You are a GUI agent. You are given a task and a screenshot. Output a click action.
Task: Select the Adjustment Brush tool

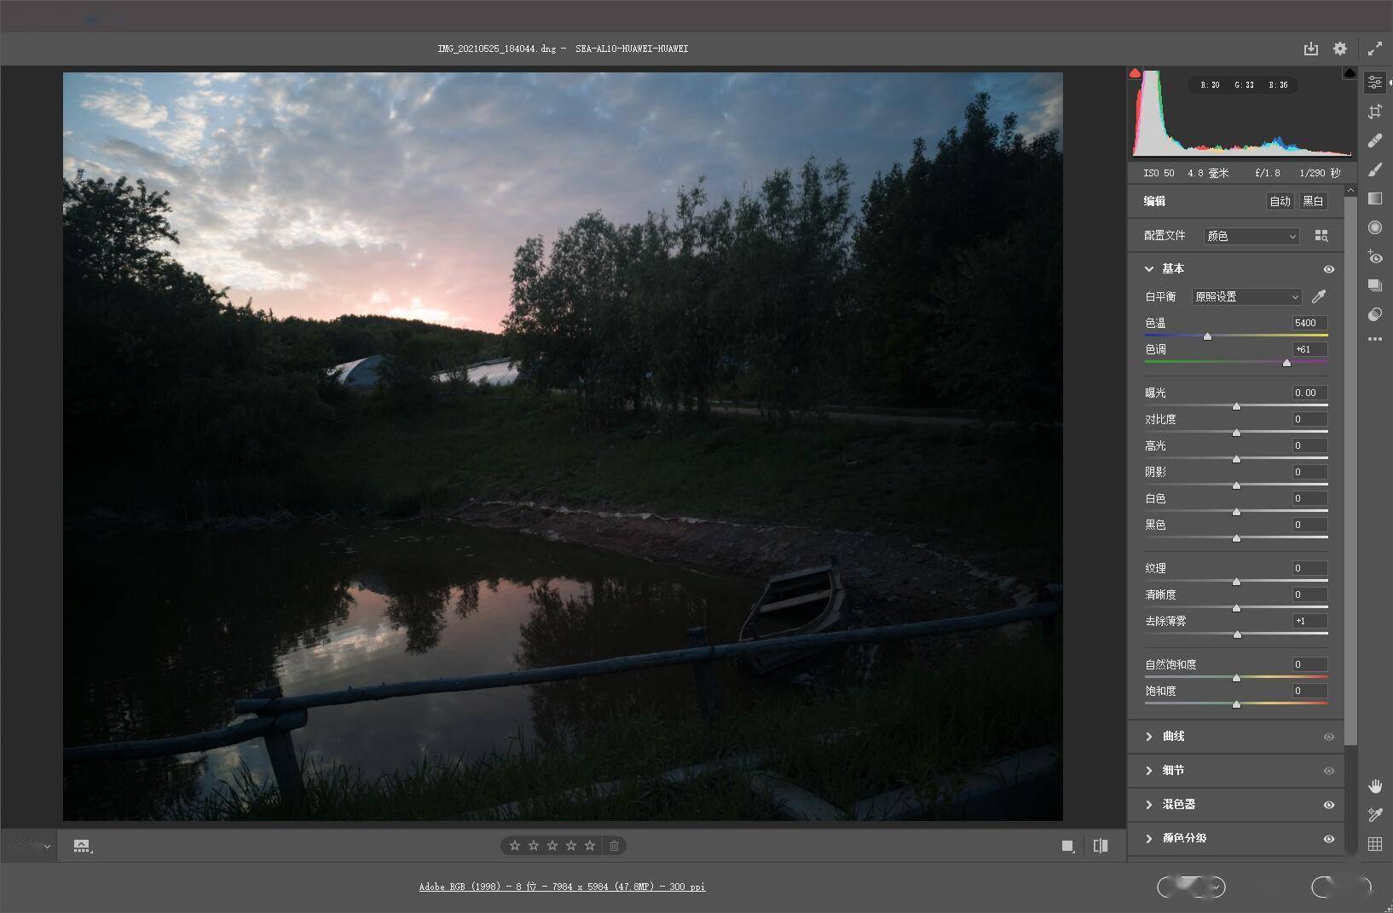click(1374, 169)
